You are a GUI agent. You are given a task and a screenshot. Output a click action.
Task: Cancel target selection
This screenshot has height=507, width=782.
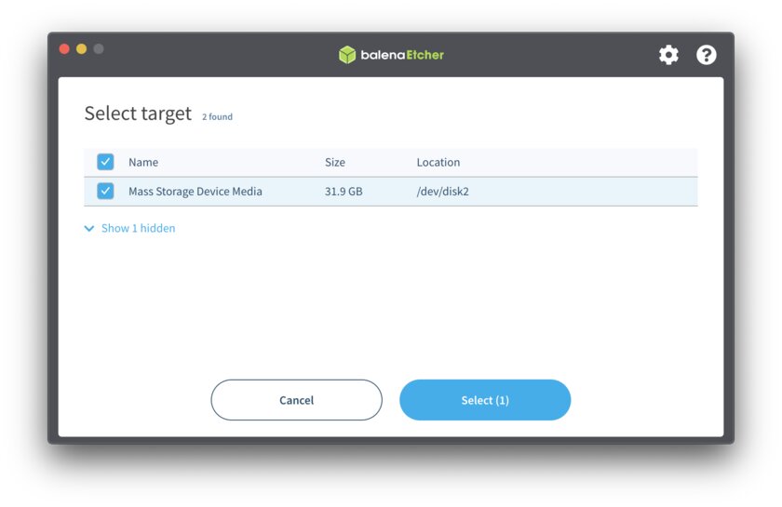coord(296,400)
